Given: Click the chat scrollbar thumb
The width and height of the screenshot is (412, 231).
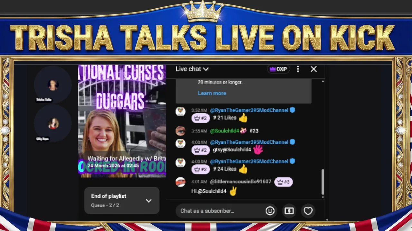Looking at the screenshot, I should click(323, 182).
